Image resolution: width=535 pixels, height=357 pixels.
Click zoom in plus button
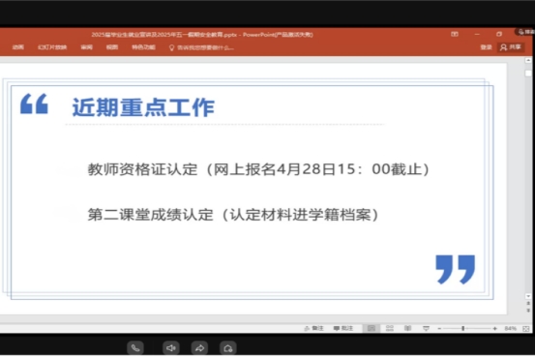pos(494,328)
